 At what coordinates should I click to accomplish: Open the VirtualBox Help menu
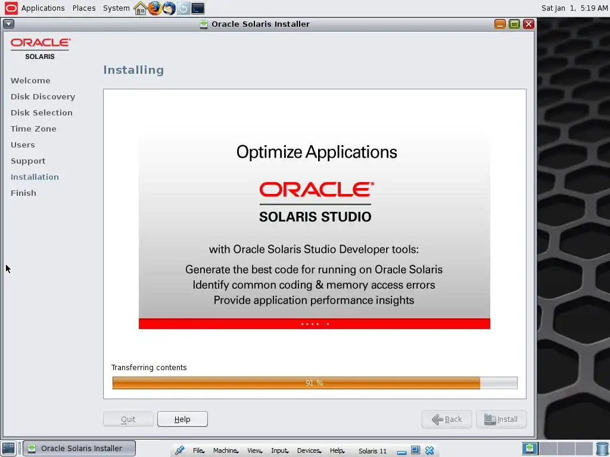pyautogui.click(x=337, y=451)
